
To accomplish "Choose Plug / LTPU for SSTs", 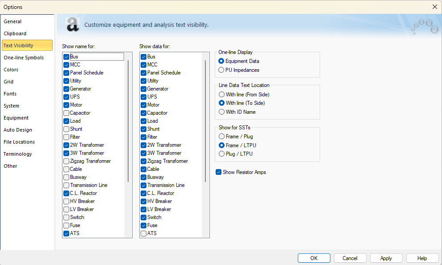I will pyautogui.click(x=221, y=154).
